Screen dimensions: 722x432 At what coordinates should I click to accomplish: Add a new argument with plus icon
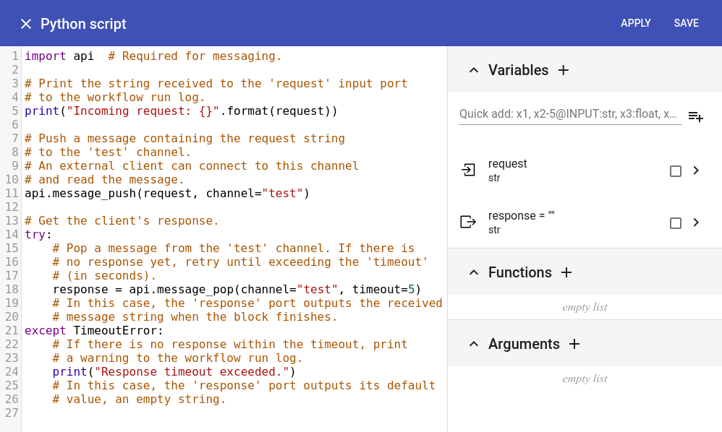574,344
